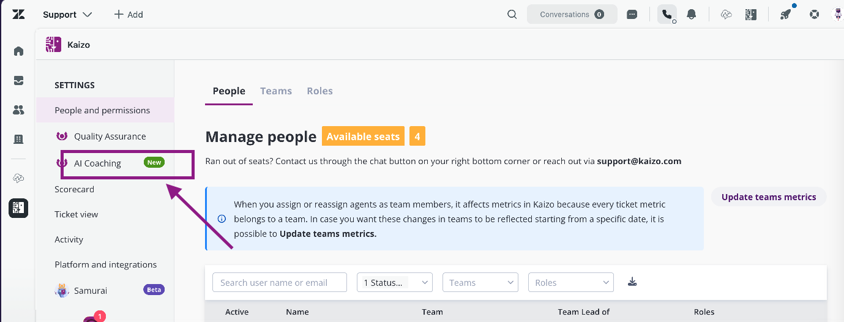Open the notifications bell icon

(x=692, y=14)
